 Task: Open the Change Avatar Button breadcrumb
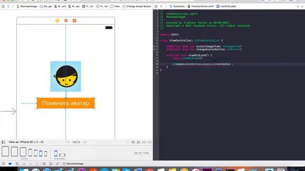(137, 6)
